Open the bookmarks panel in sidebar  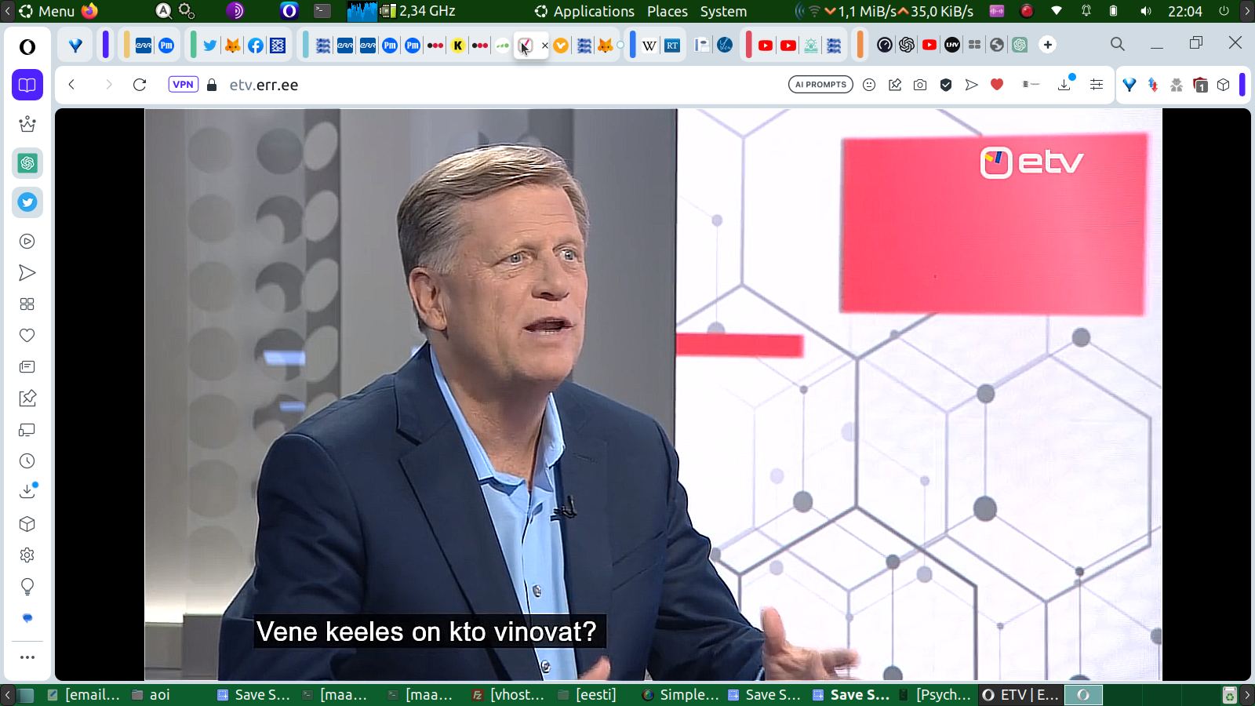point(27,85)
